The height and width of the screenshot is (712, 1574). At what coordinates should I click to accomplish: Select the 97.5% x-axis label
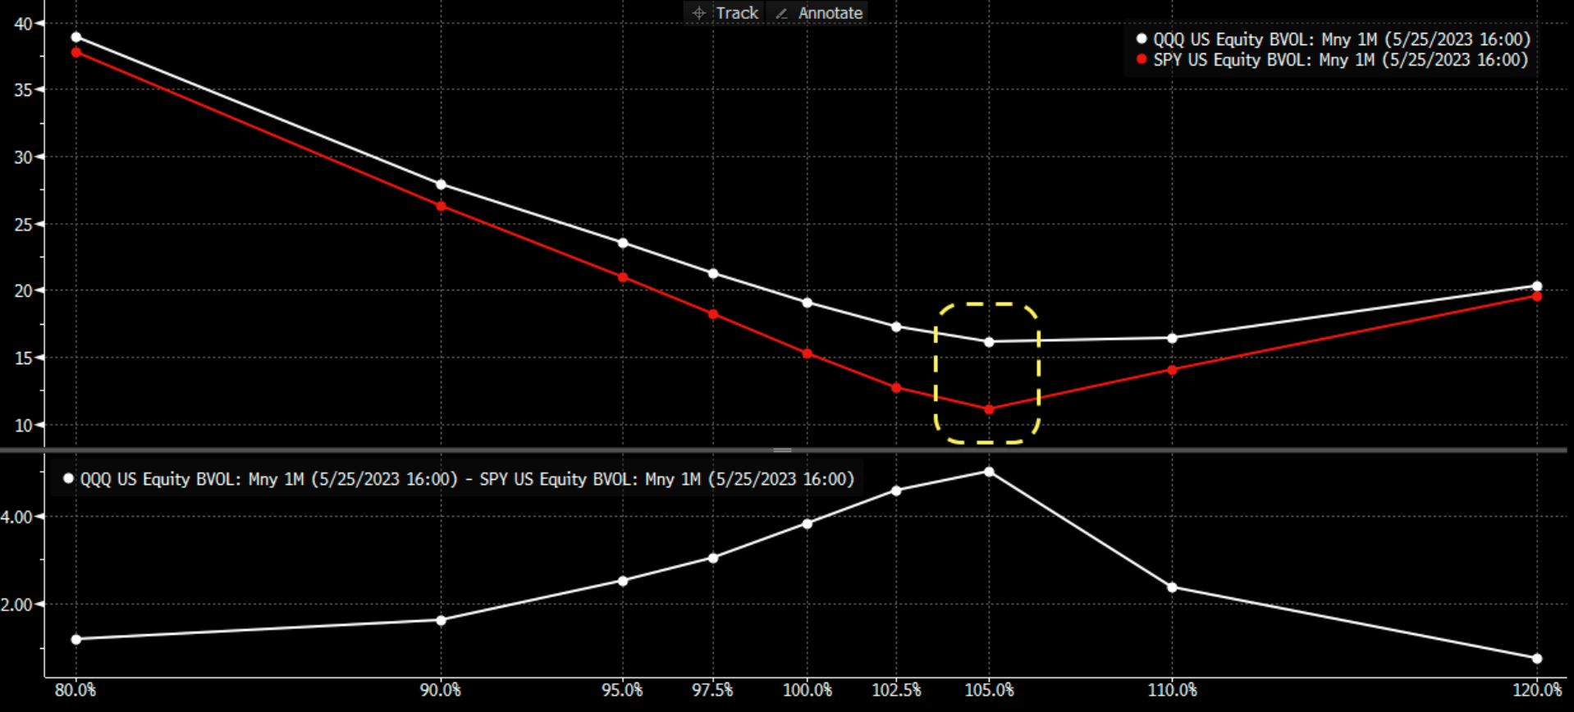(x=712, y=690)
